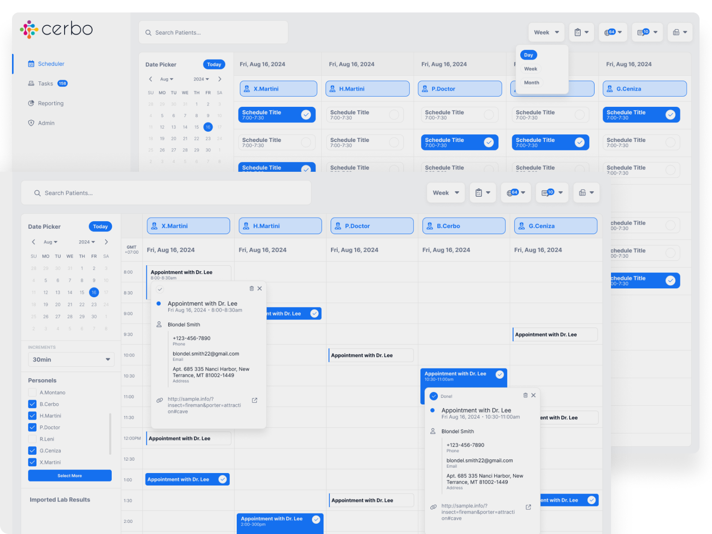This screenshot has height=534, width=712.
Task: Open the 30min increments dropdown
Action: pyautogui.click(x=71, y=360)
